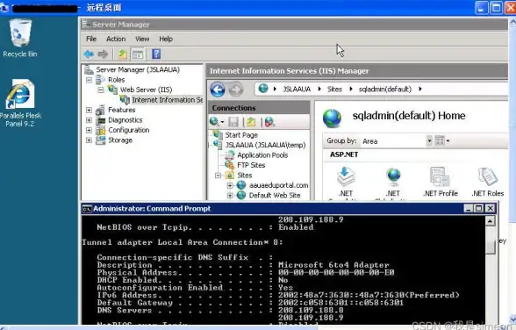Expand the Configuration tree node
Viewport: 516px width, 330px height.
89,130
